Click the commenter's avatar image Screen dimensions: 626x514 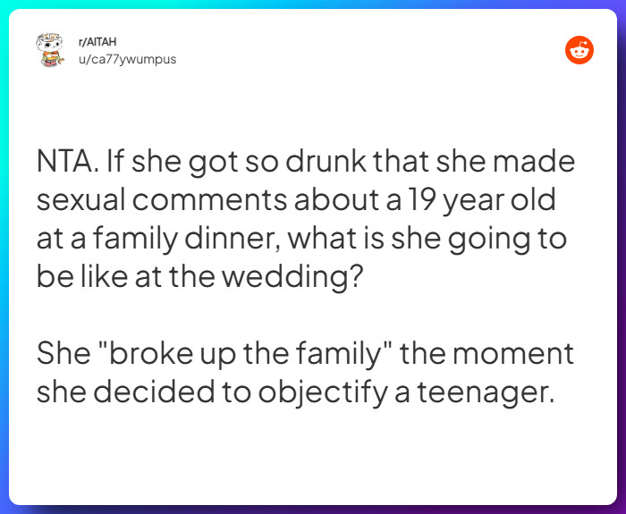point(47,51)
